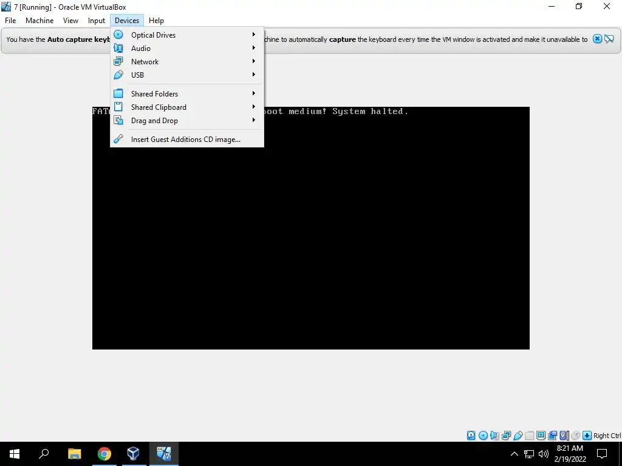Screen dimensions: 622x466
Task: Open taskbar search magnifier
Action: [x=44, y=454]
